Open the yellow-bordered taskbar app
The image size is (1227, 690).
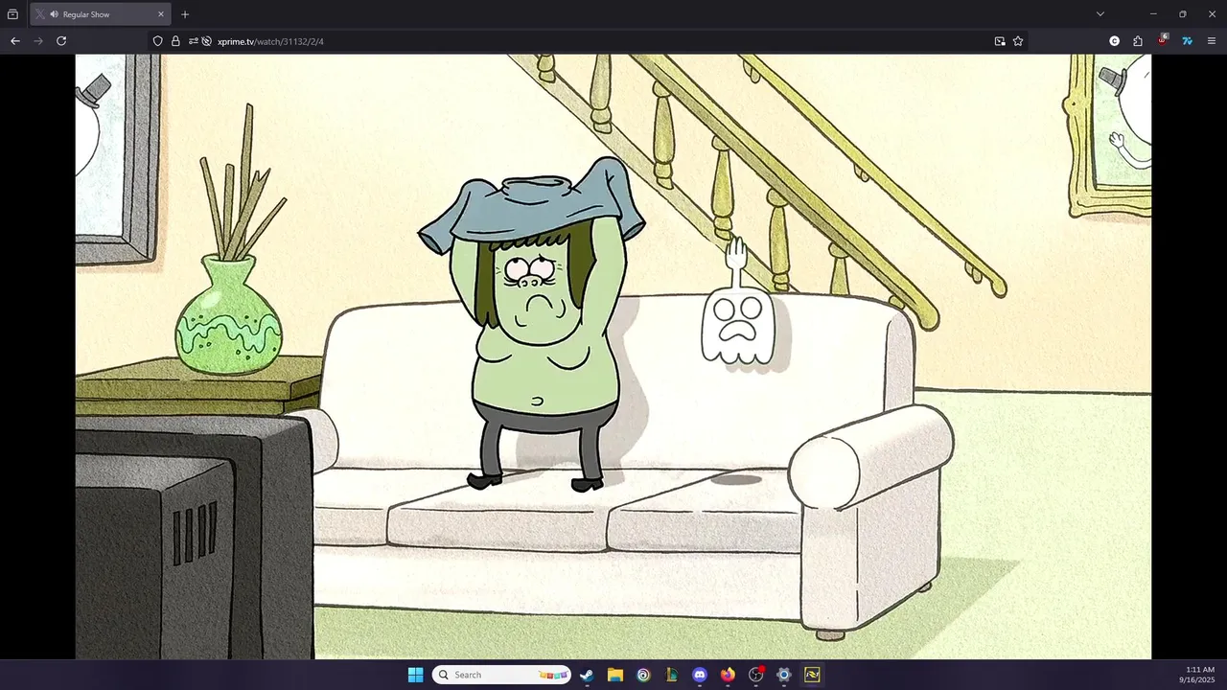tap(812, 675)
